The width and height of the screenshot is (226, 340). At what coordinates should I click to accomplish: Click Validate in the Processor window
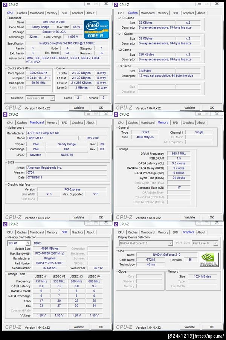79,108
